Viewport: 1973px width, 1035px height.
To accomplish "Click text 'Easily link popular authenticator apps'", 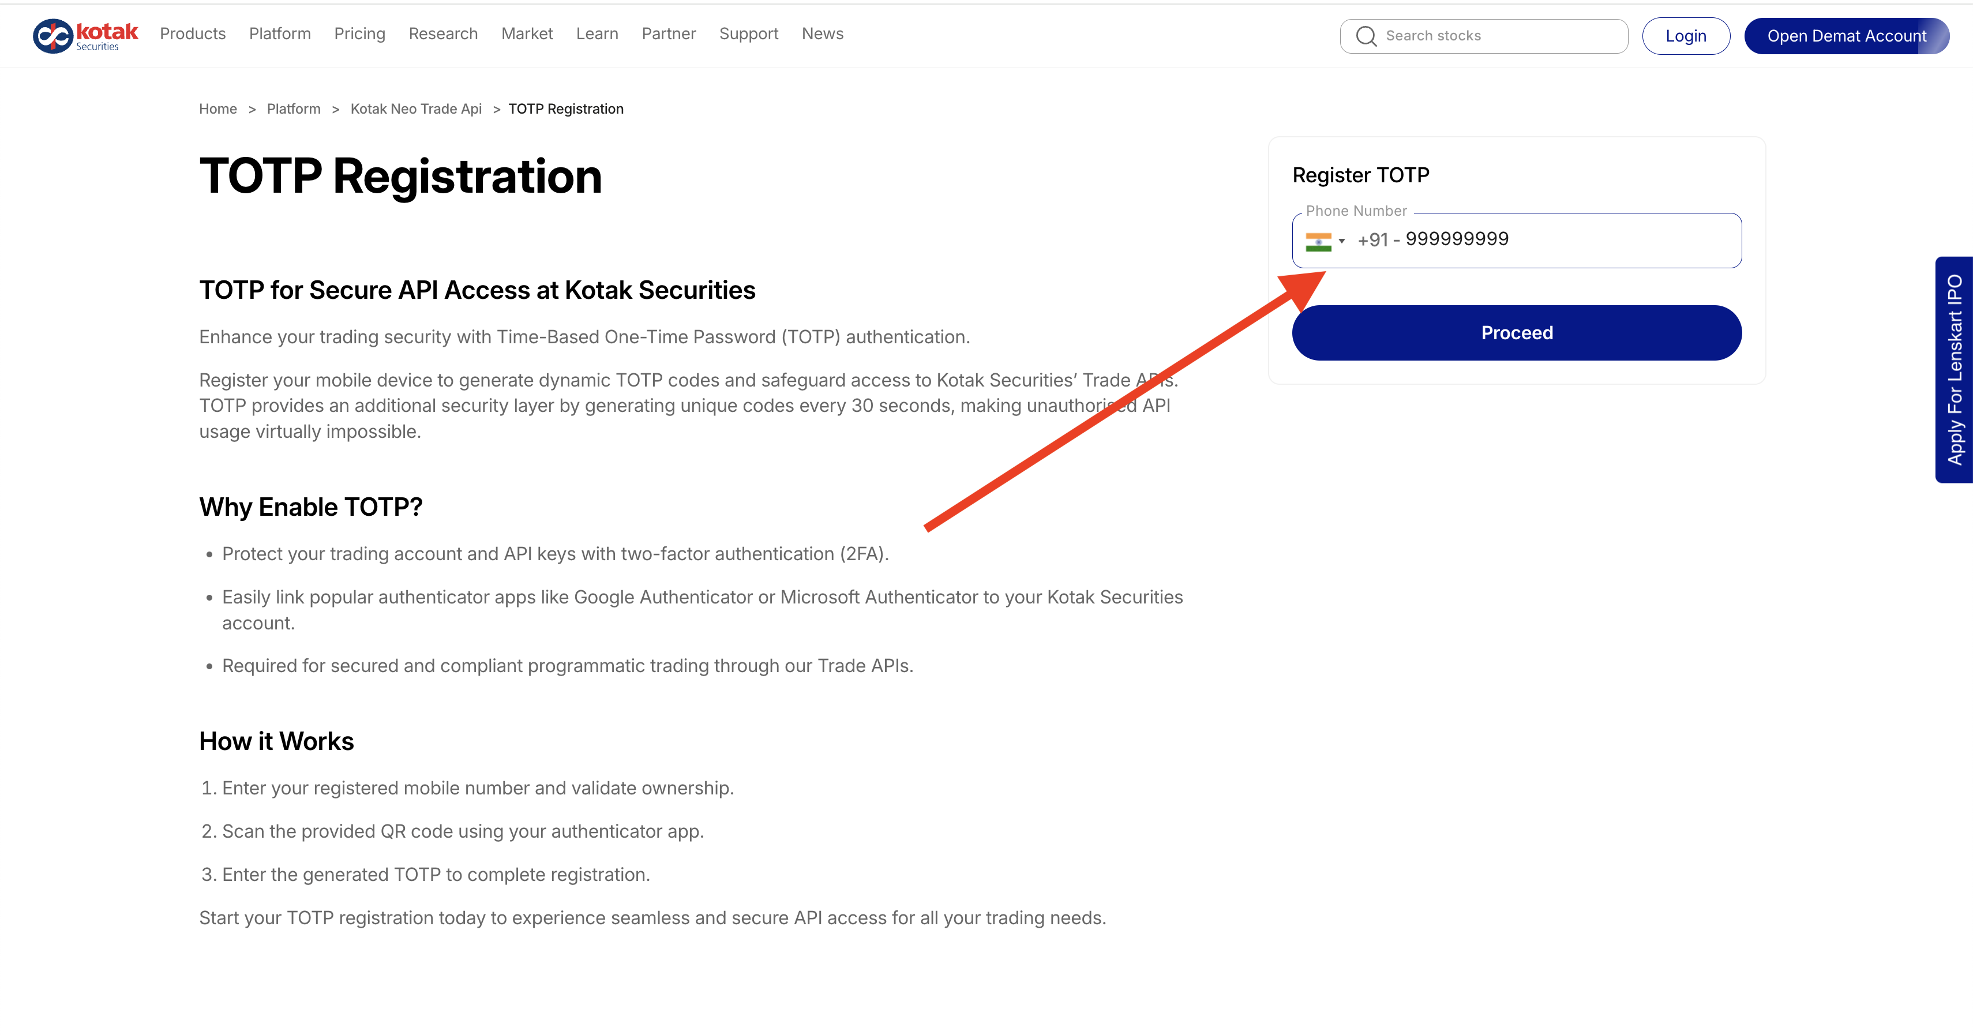I will 702,610.
